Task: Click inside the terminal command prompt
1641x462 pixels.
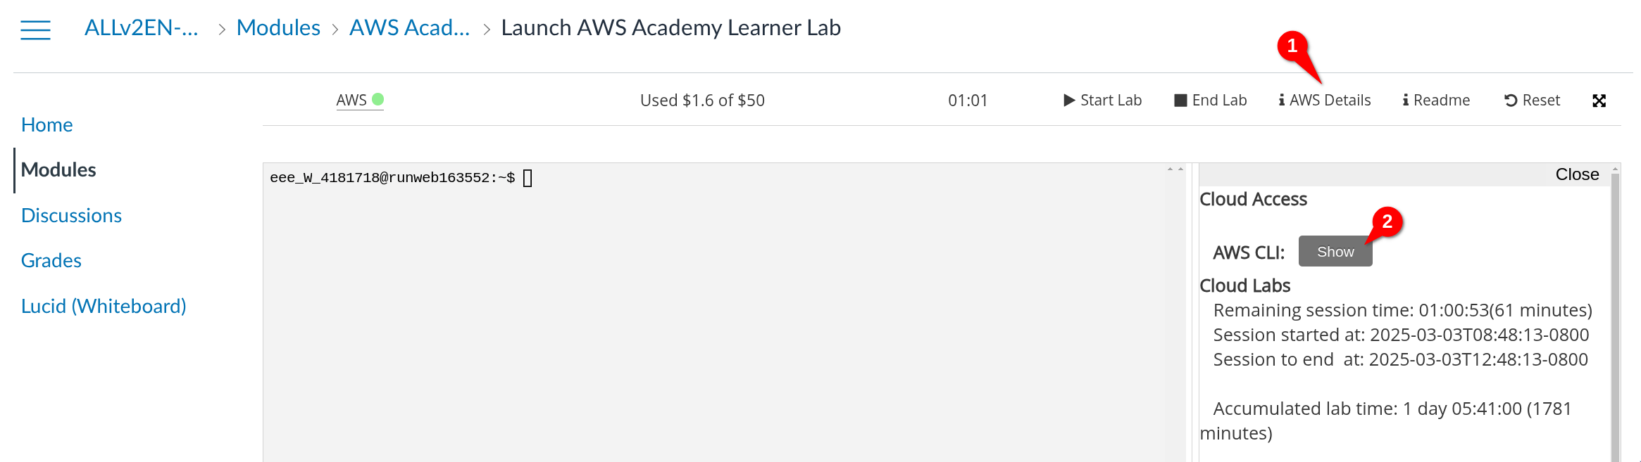Action: coord(528,178)
